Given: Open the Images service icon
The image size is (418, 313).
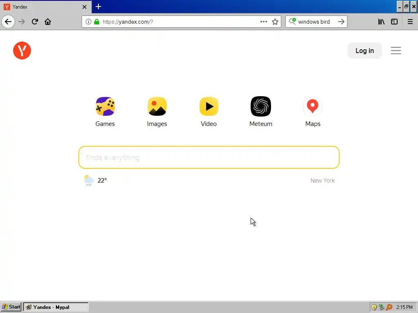Looking at the screenshot, I should 157,106.
